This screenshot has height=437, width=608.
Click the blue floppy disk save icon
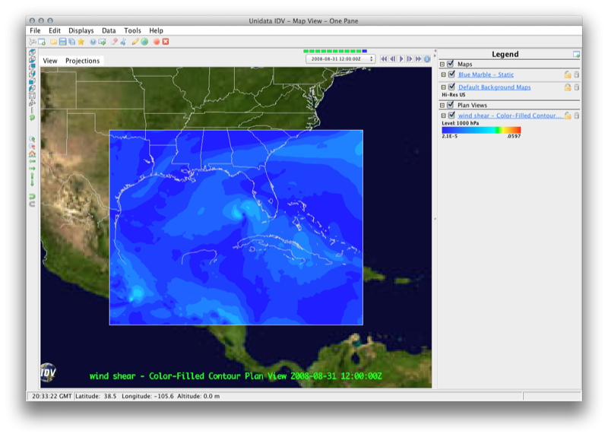62,42
